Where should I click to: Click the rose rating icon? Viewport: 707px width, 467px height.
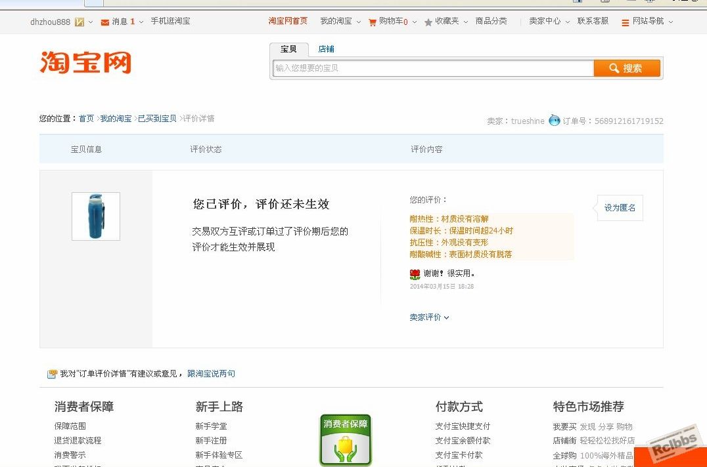coord(415,274)
